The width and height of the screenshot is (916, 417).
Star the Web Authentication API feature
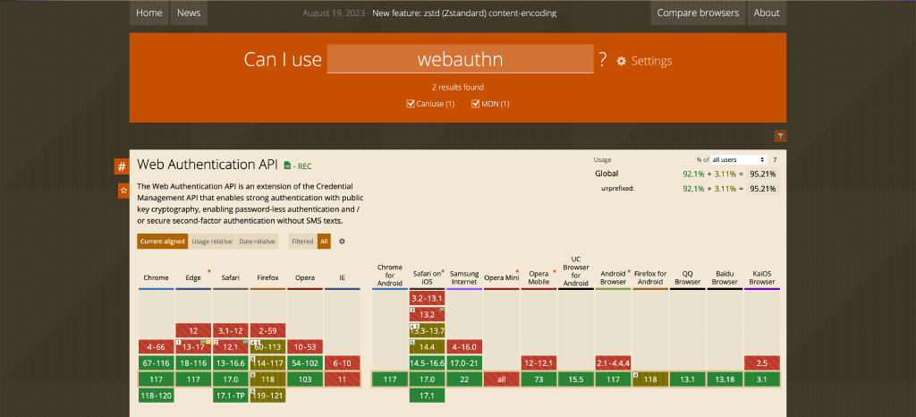click(x=123, y=191)
